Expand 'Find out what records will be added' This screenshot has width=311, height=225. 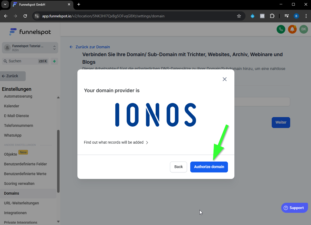click(116, 142)
